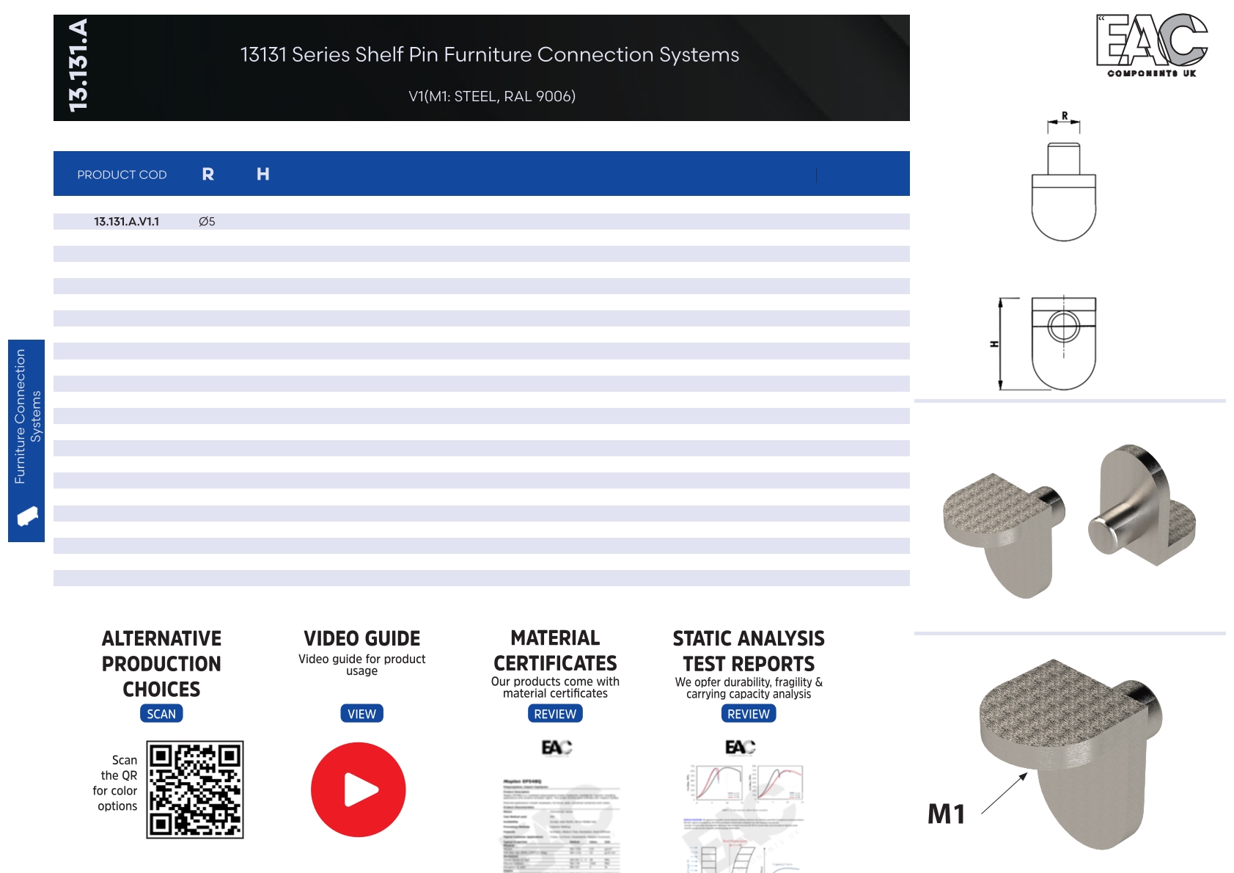
Task: Click the shelf pin icon on the side tab
Action: click(26, 516)
